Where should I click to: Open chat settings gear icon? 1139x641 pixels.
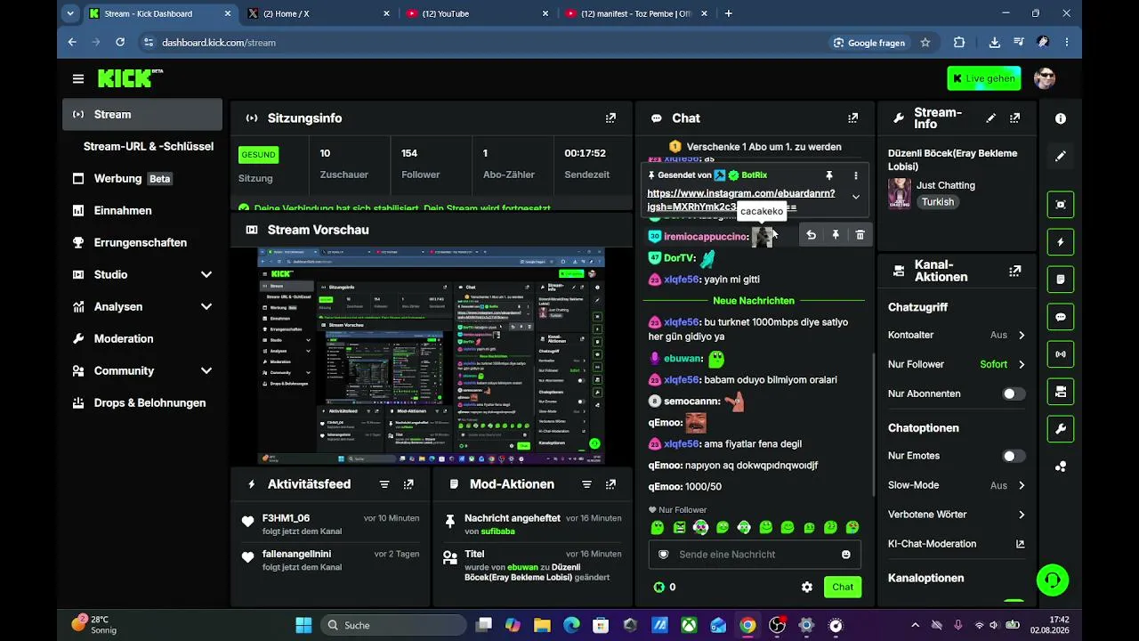pyautogui.click(x=807, y=588)
